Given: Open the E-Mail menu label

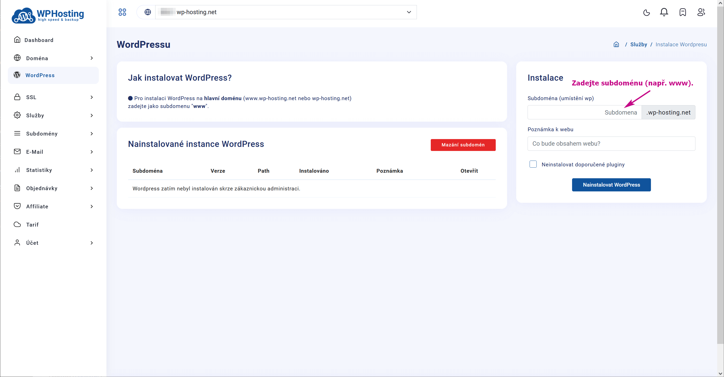Looking at the screenshot, I should click(35, 152).
